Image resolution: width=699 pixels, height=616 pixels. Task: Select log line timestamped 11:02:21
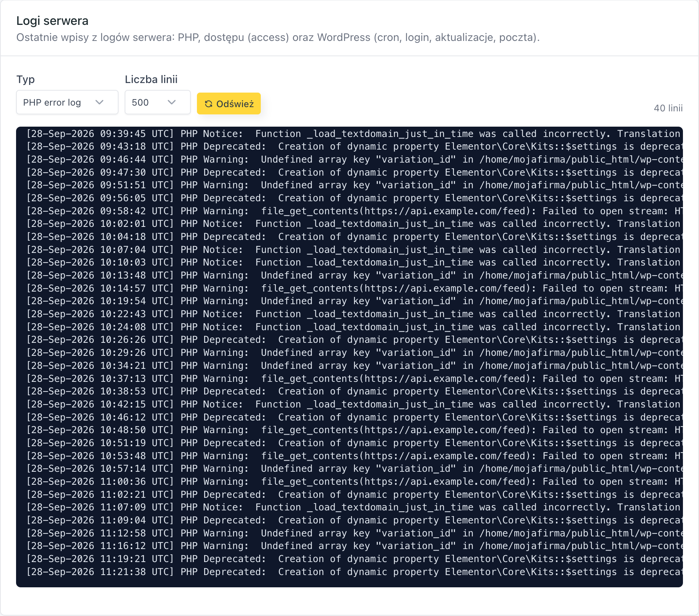(x=354, y=494)
